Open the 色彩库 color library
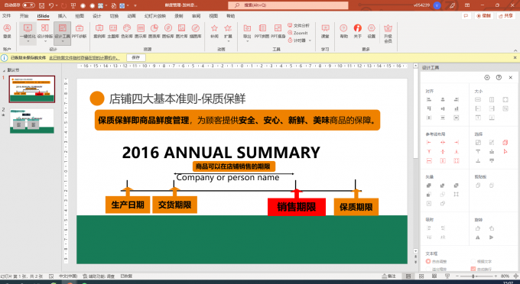The width and height of the screenshot is (520, 284). [x=127, y=31]
